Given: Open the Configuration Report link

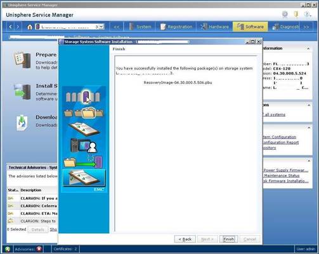Looking at the screenshot, I should (x=280, y=142).
